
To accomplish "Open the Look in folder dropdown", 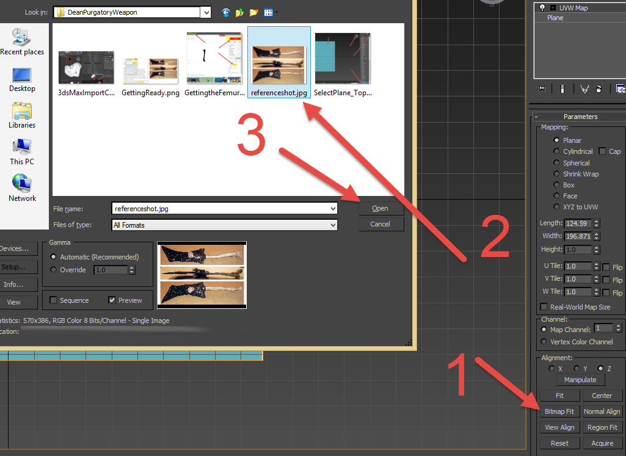I will [206, 12].
